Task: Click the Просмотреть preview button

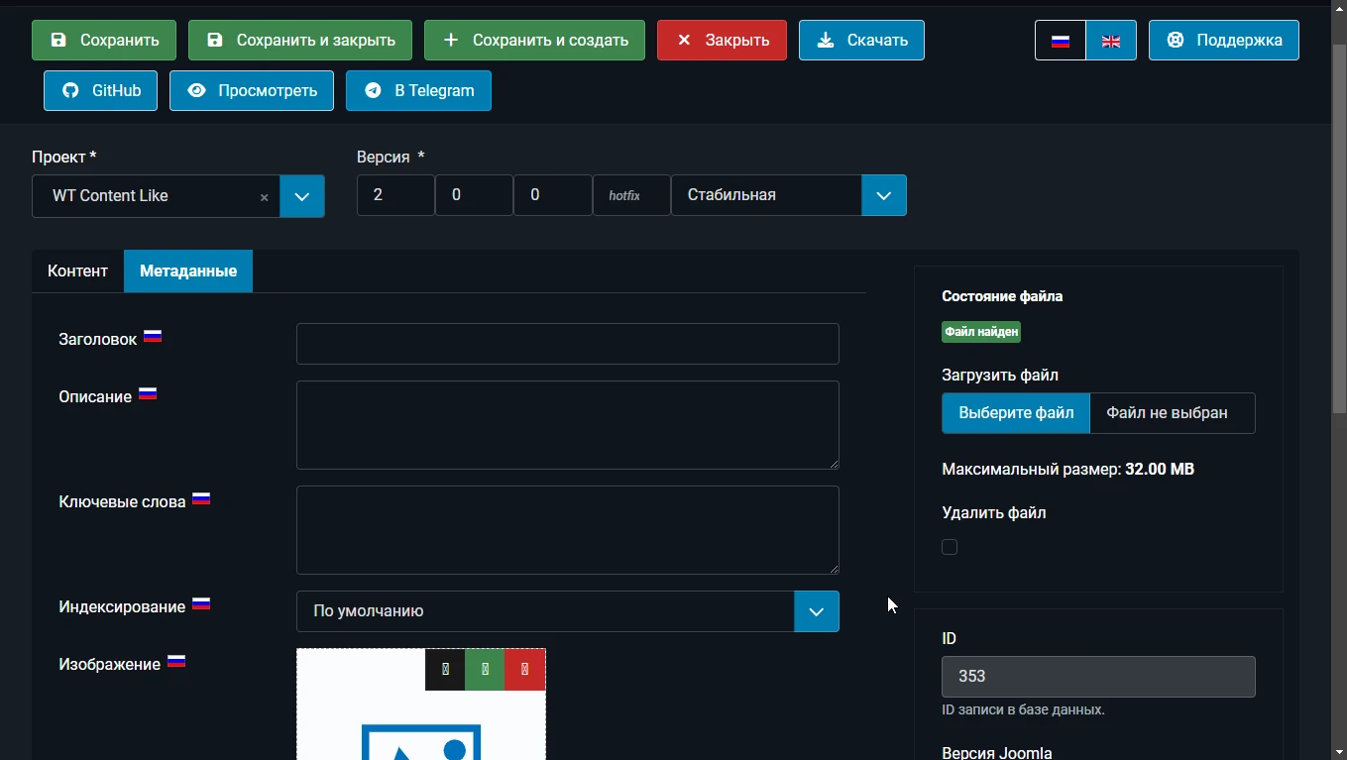Action: coord(252,90)
